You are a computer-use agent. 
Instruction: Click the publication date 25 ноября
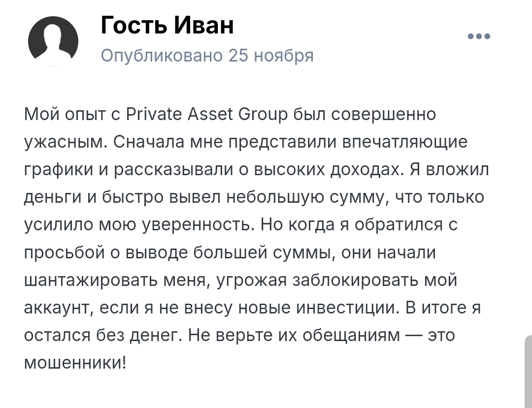[x=271, y=55]
